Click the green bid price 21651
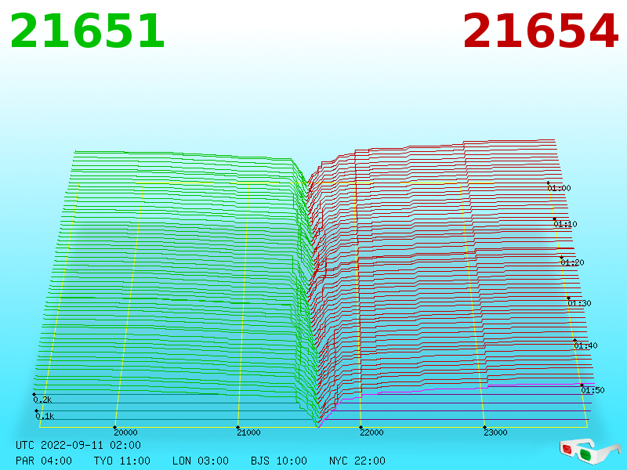This screenshot has height=470, width=627. 87,31
